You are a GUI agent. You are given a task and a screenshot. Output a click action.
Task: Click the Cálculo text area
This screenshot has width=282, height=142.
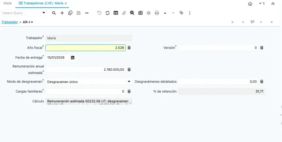click(x=89, y=101)
